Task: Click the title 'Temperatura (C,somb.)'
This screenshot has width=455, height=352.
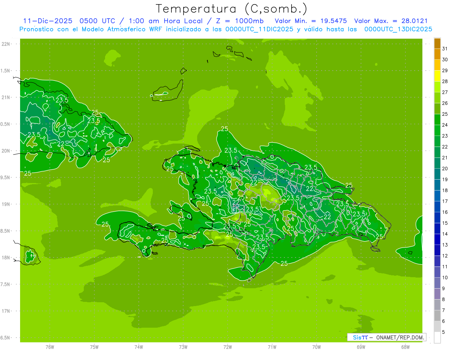Action: click(232, 9)
